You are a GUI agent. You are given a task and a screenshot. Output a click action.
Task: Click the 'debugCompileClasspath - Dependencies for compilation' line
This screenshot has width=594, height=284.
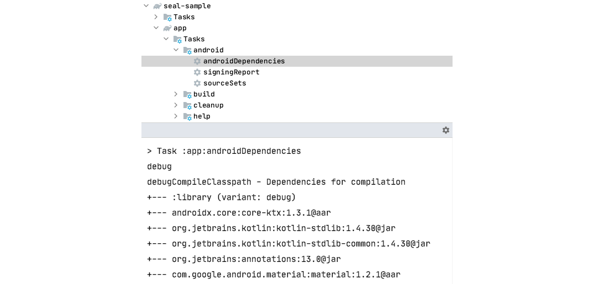[x=276, y=182]
